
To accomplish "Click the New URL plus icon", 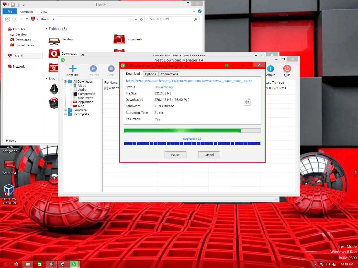I will coord(73,69).
